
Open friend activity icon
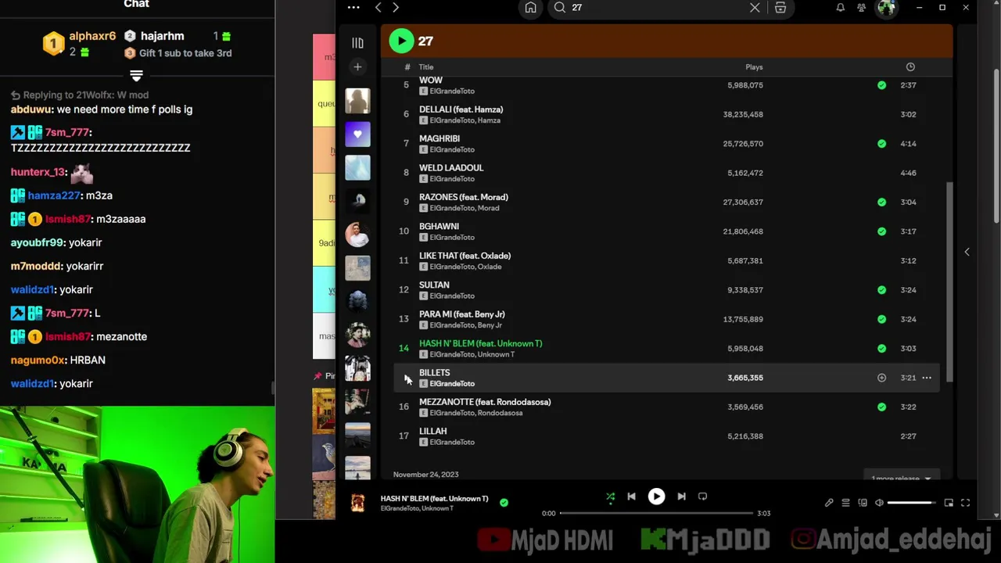861,8
